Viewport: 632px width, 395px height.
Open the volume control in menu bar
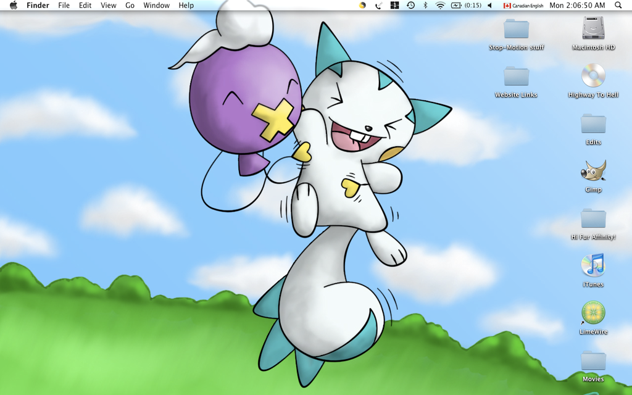[489, 6]
